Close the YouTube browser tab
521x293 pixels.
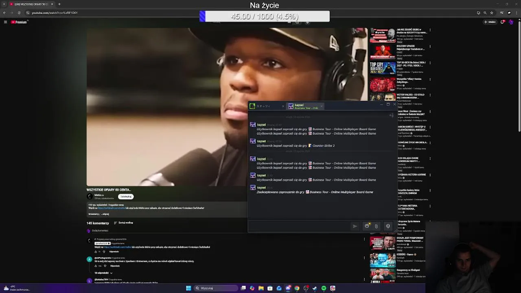point(52,4)
